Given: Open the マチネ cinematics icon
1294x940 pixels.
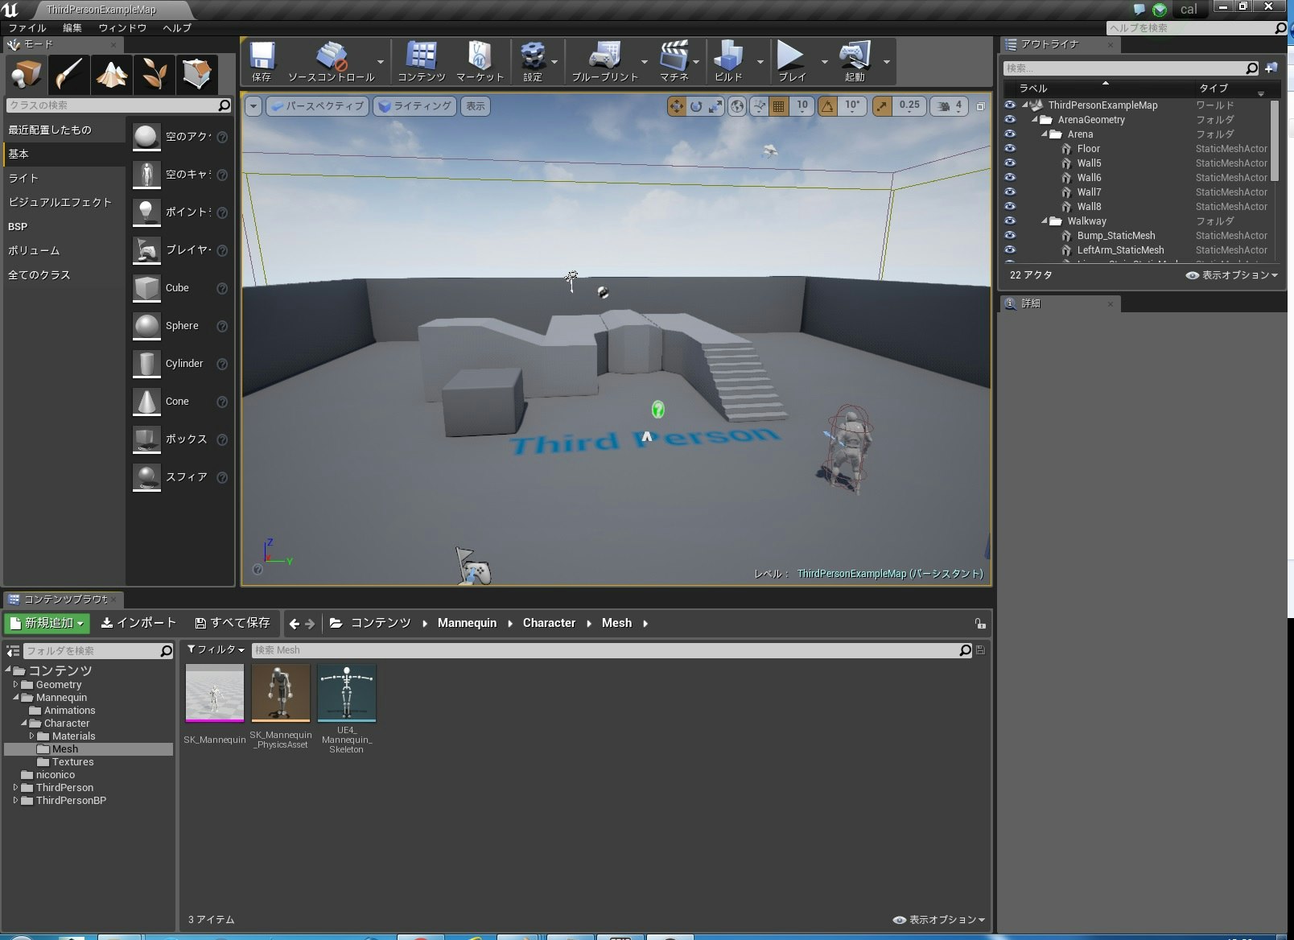Looking at the screenshot, I should (x=674, y=61).
